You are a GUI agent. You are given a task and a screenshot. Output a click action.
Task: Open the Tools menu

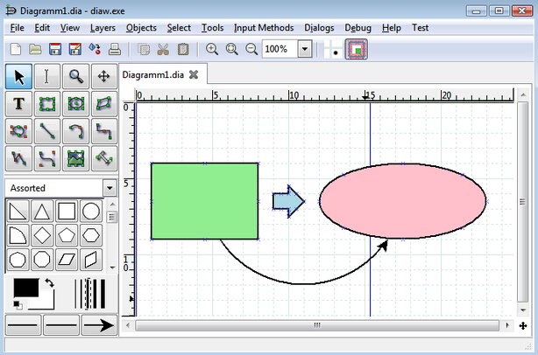[212, 28]
